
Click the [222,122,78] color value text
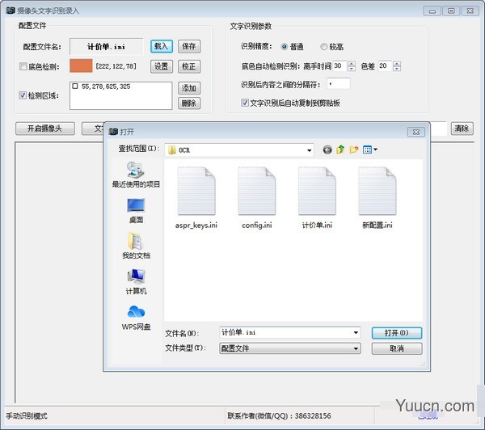coord(116,66)
